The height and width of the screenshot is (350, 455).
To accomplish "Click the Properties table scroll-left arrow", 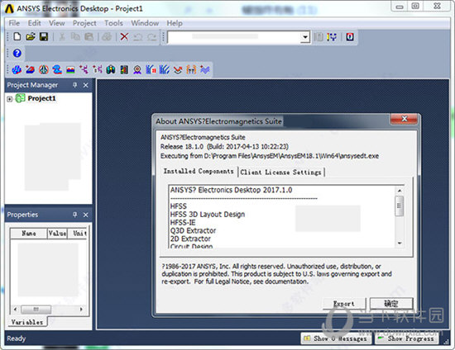I will (x=16, y=310).
